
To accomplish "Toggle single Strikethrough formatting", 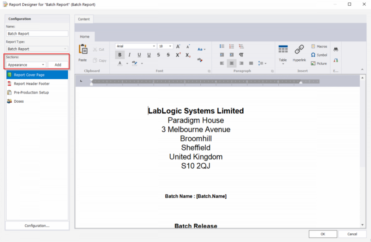I will 159,55.
